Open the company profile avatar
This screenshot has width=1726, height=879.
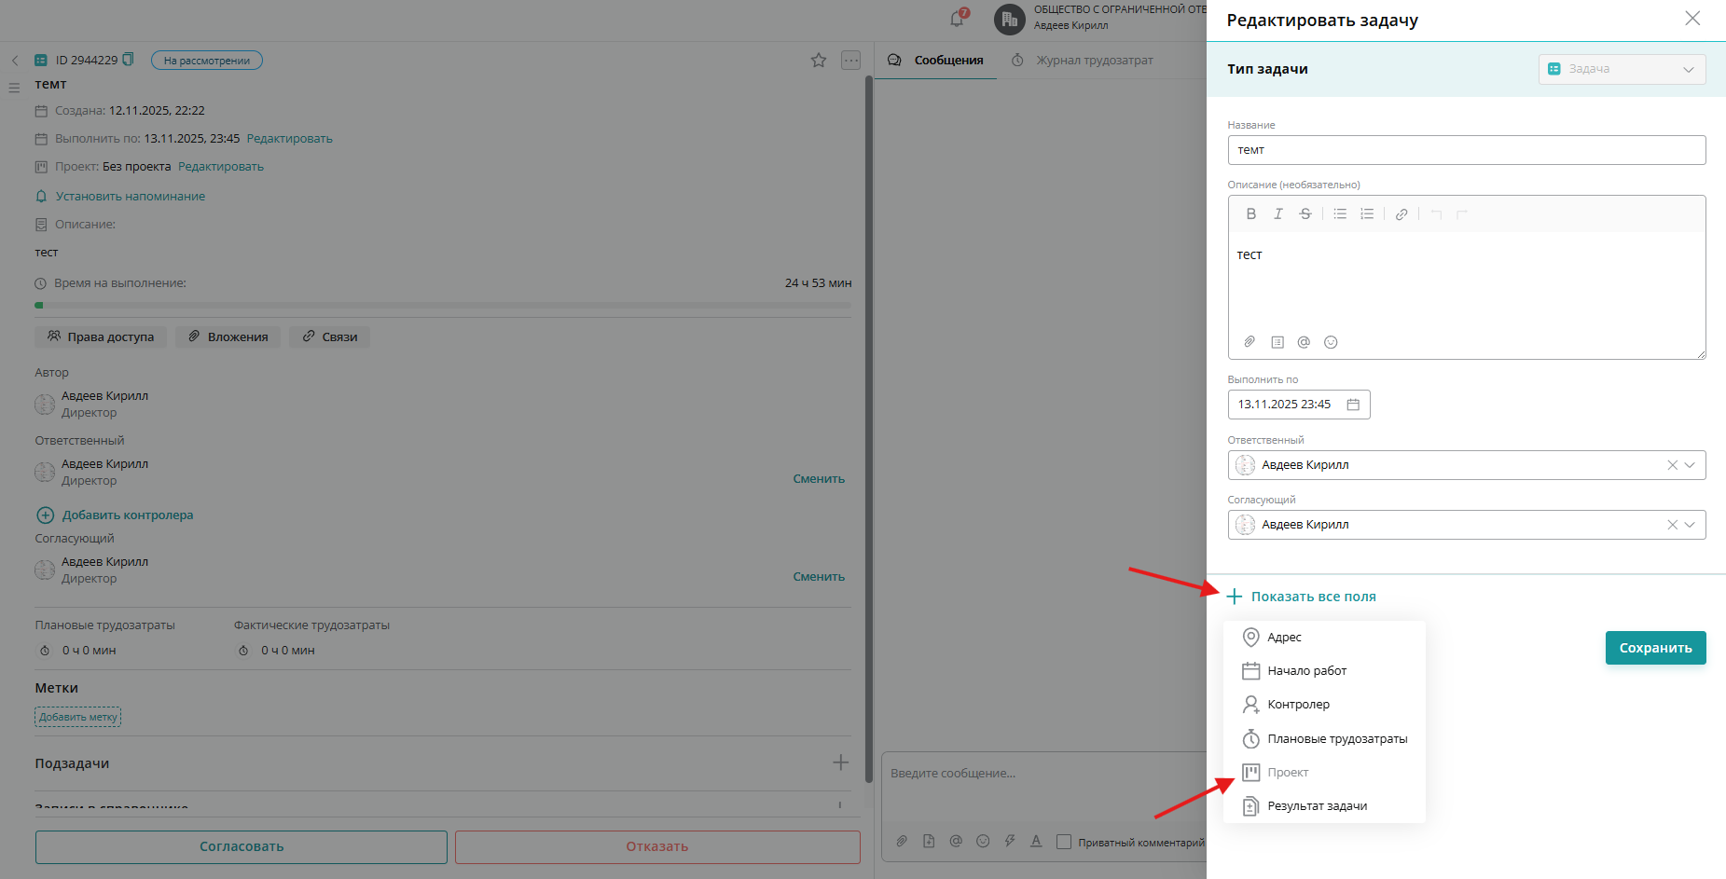pyautogui.click(x=1010, y=19)
